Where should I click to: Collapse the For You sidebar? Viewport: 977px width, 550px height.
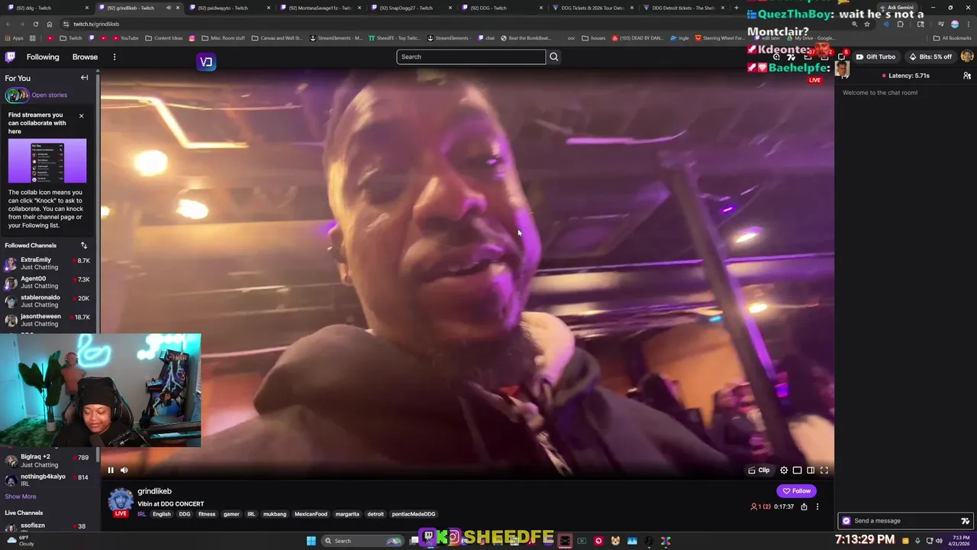coord(84,78)
